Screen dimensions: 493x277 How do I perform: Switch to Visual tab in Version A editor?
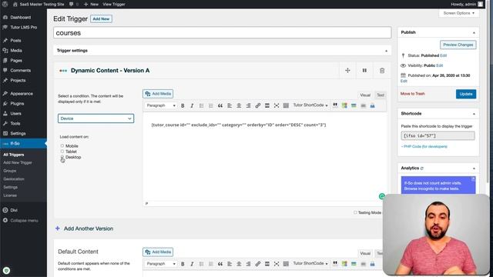tap(365, 95)
